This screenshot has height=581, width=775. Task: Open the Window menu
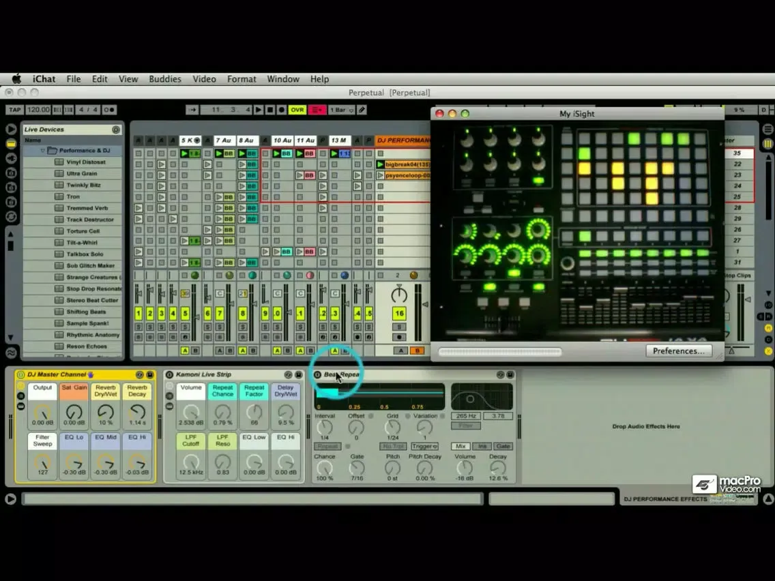(283, 79)
